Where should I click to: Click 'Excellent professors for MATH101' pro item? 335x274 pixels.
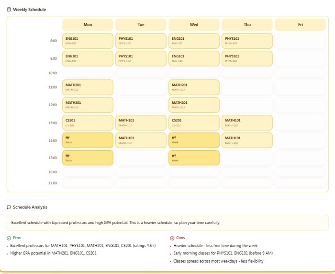pyautogui.click(x=83, y=246)
